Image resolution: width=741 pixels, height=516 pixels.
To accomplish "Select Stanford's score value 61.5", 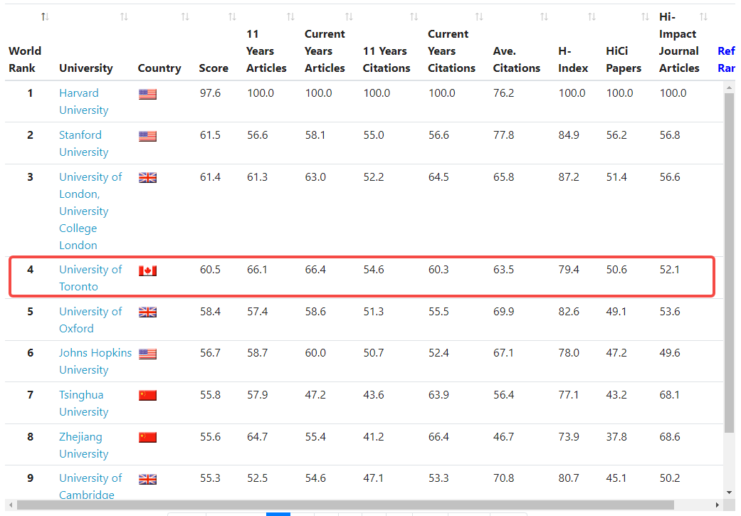I will pos(210,135).
